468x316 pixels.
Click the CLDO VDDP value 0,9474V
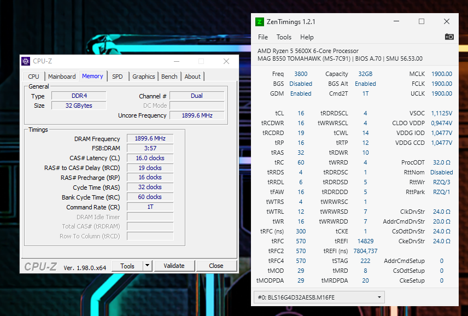click(442, 123)
